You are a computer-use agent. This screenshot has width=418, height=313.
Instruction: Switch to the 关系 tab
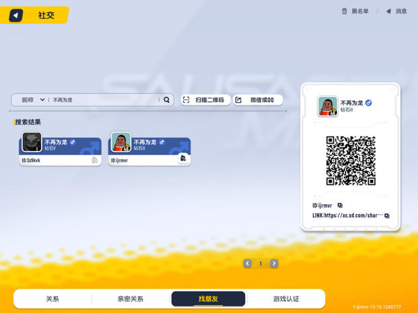[53, 299]
